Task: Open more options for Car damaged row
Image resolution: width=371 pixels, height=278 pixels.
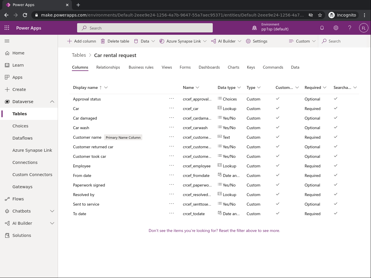Action: pos(172,118)
